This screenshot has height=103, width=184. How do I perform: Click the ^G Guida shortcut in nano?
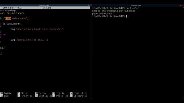[5, 93]
